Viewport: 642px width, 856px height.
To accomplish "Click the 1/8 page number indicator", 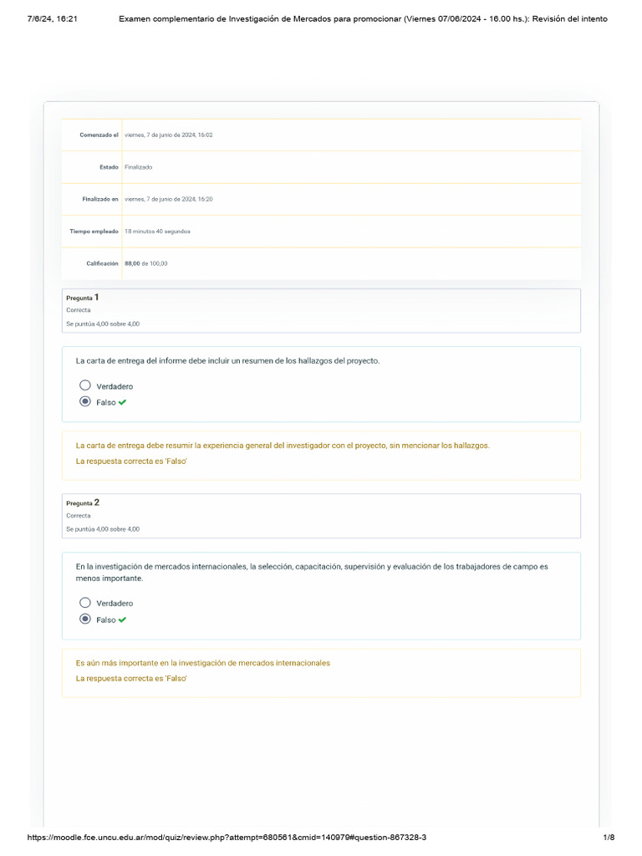I will 609,838.
